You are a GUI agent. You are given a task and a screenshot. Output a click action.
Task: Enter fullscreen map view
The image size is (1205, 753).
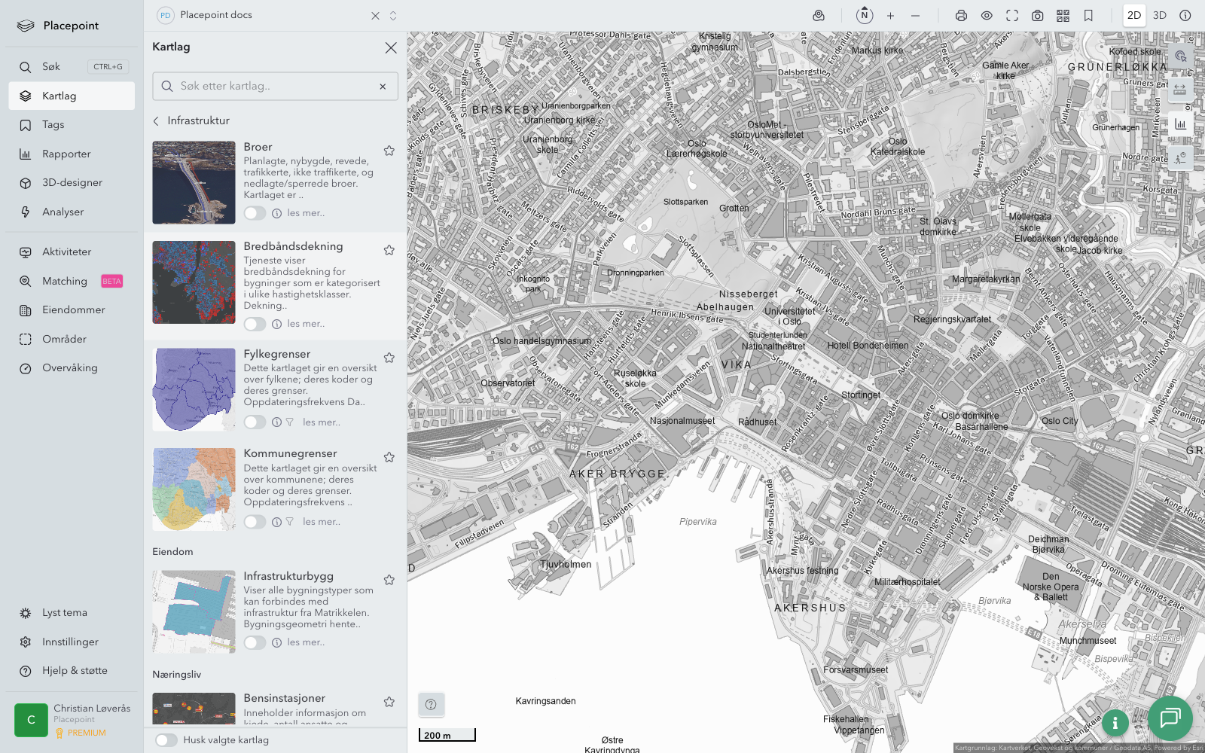click(x=1012, y=16)
